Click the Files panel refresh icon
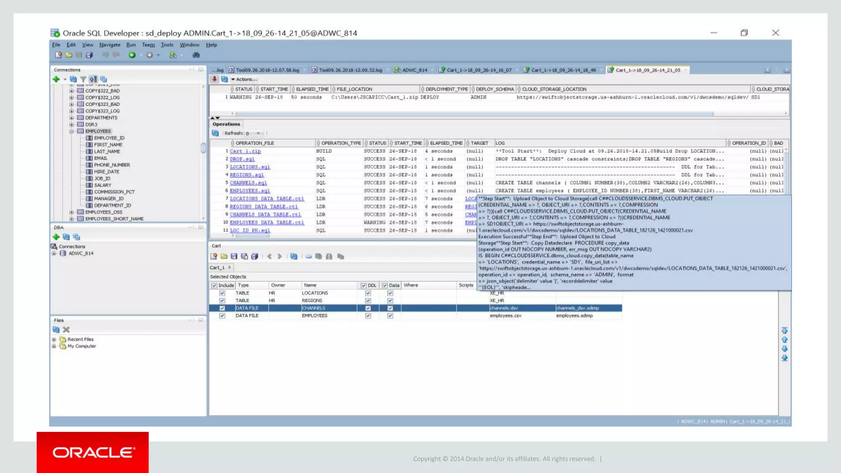Viewport: 841px width, 473px height. click(x=56, y=329)
